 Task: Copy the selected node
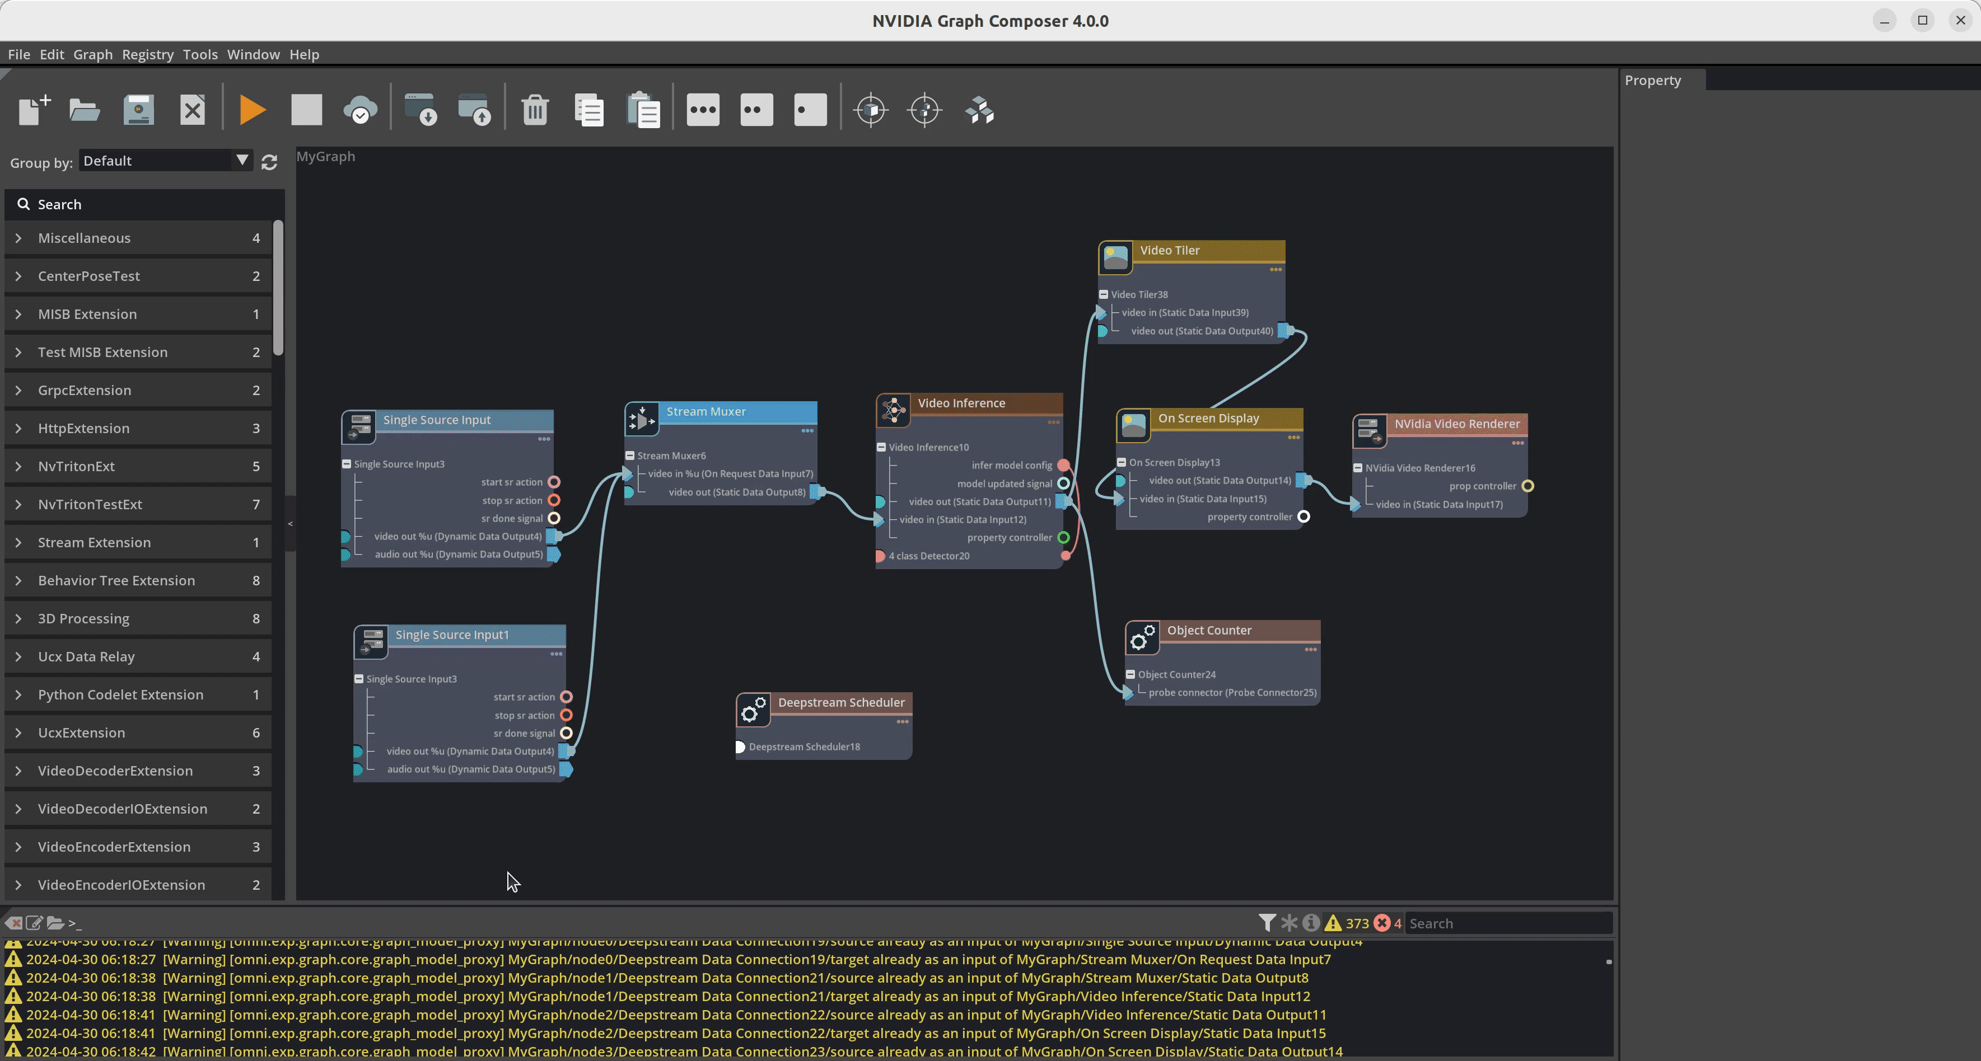point(589,109)
